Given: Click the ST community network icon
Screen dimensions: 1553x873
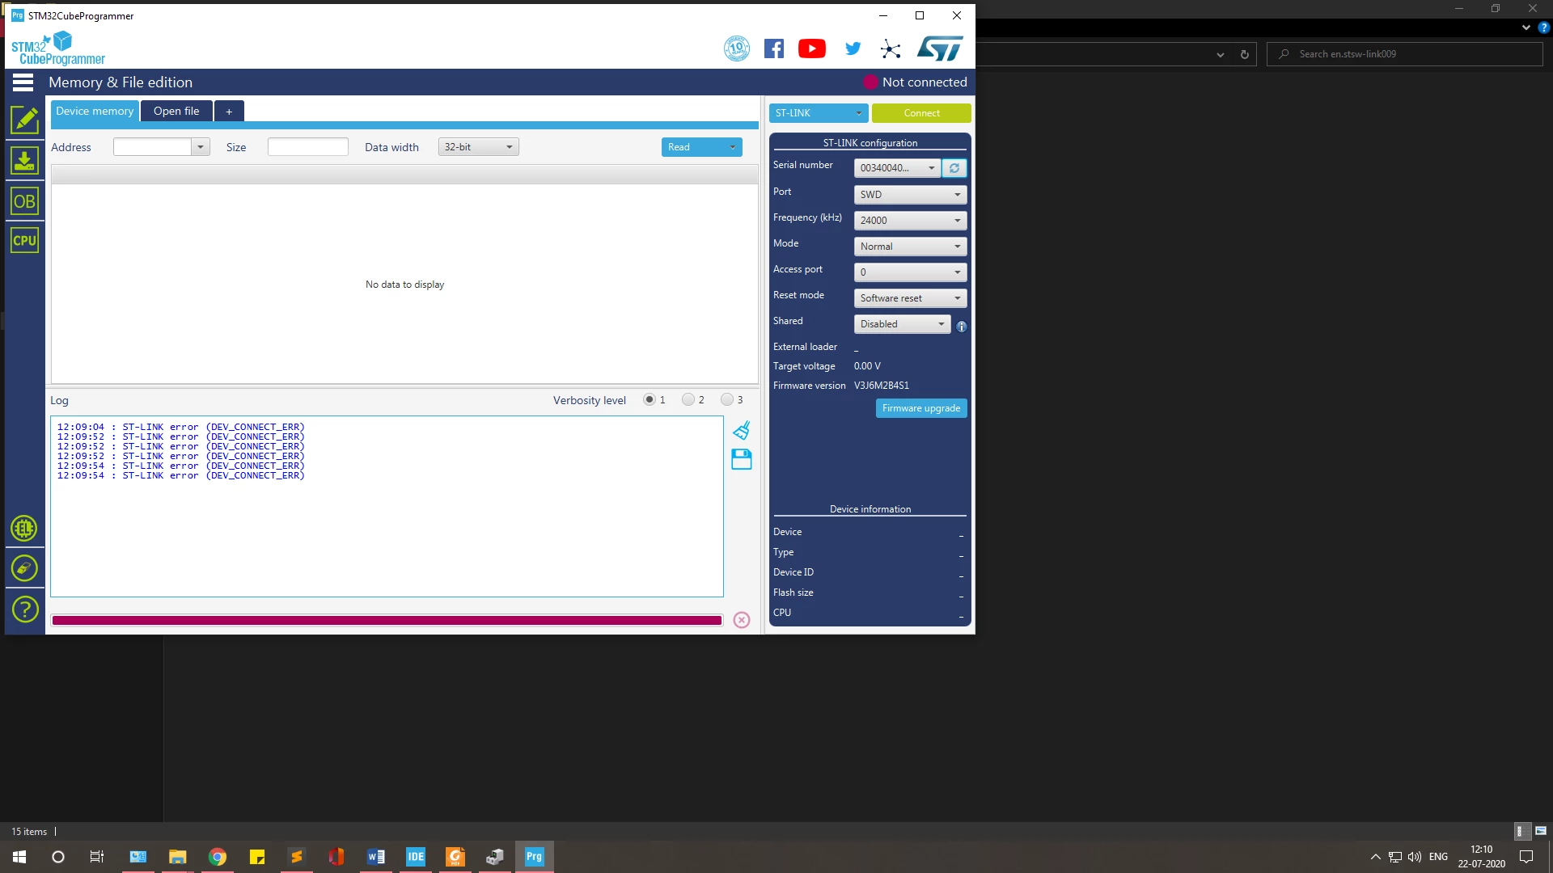Looking at the screenshot, I should (x=891, y=49).
